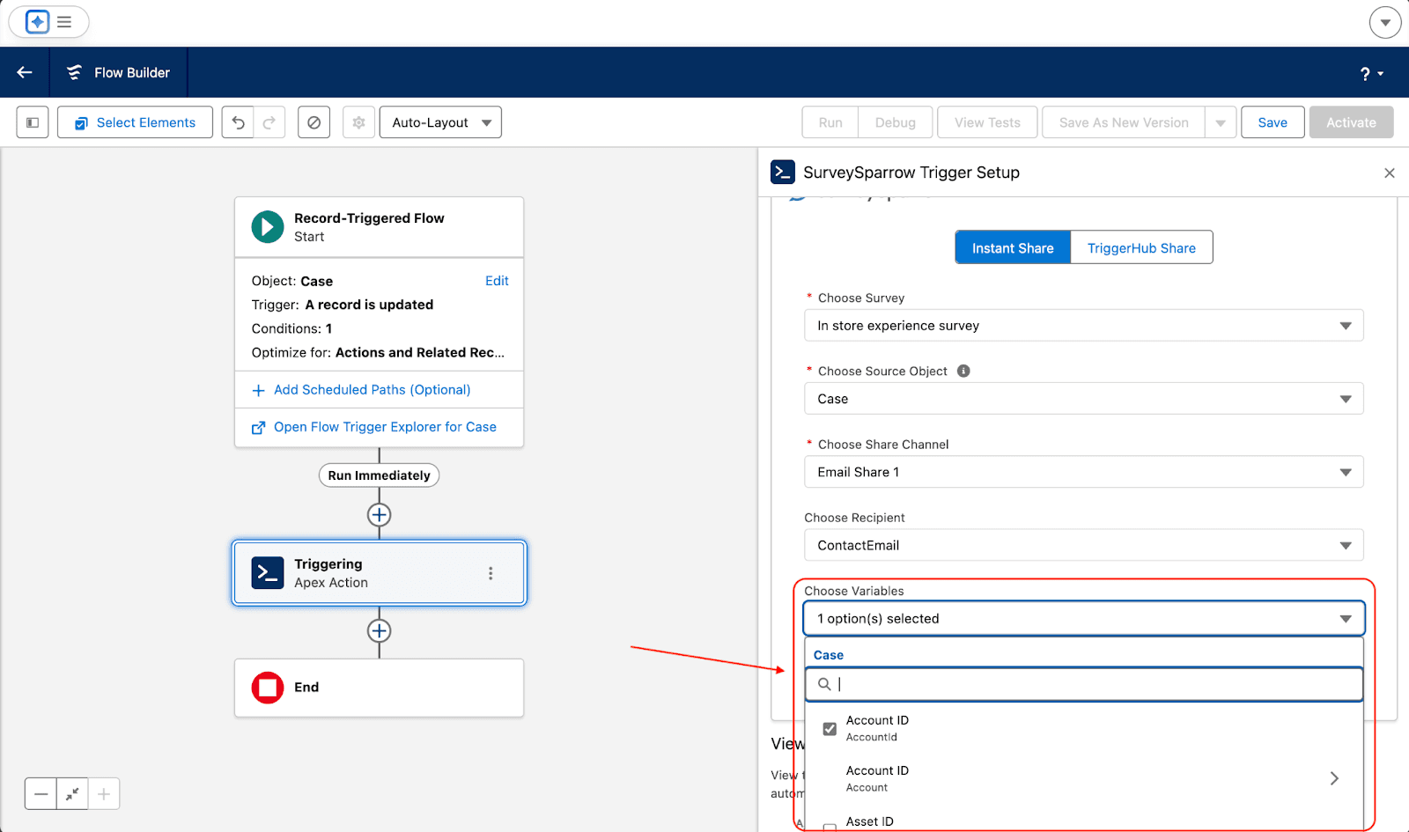
Task: Select the Instant Share tab
Action: pyautogui.click(x=1013, y=248)
